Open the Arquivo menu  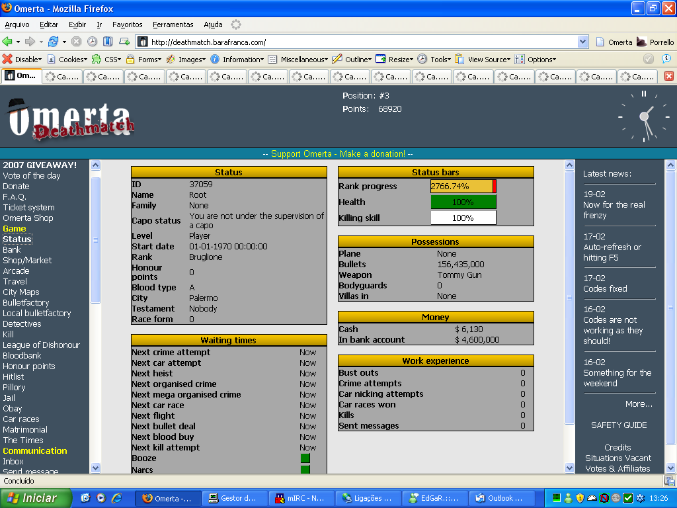17,24
